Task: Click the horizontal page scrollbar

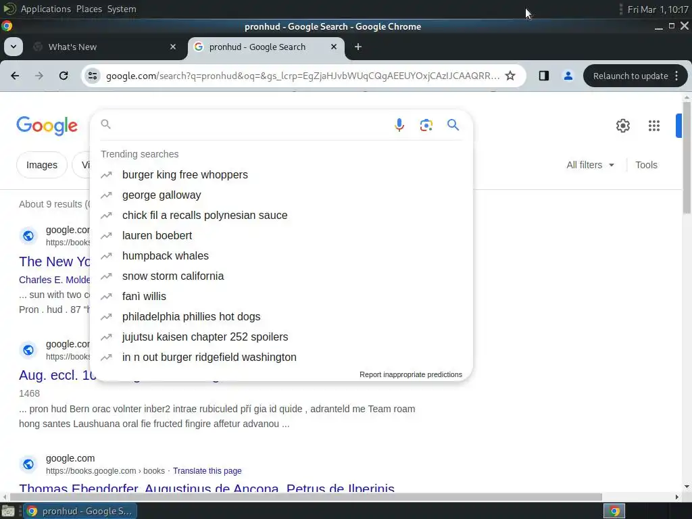Action: [x=305, y=497]
